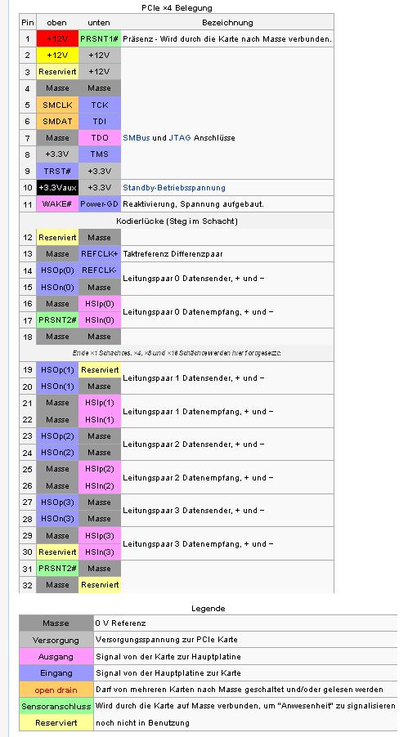Image resolution: width=417 pixels, height=737 pixels.
Task: Select the SMCLK cell
Action: [x=57, y=105]
